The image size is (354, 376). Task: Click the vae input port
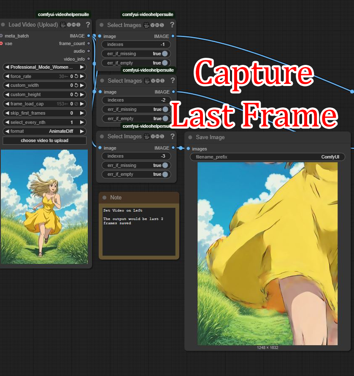(1, 43)
